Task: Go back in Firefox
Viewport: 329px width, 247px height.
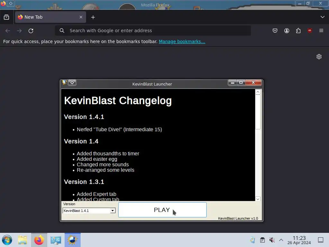Action: (x=8, y=31)
